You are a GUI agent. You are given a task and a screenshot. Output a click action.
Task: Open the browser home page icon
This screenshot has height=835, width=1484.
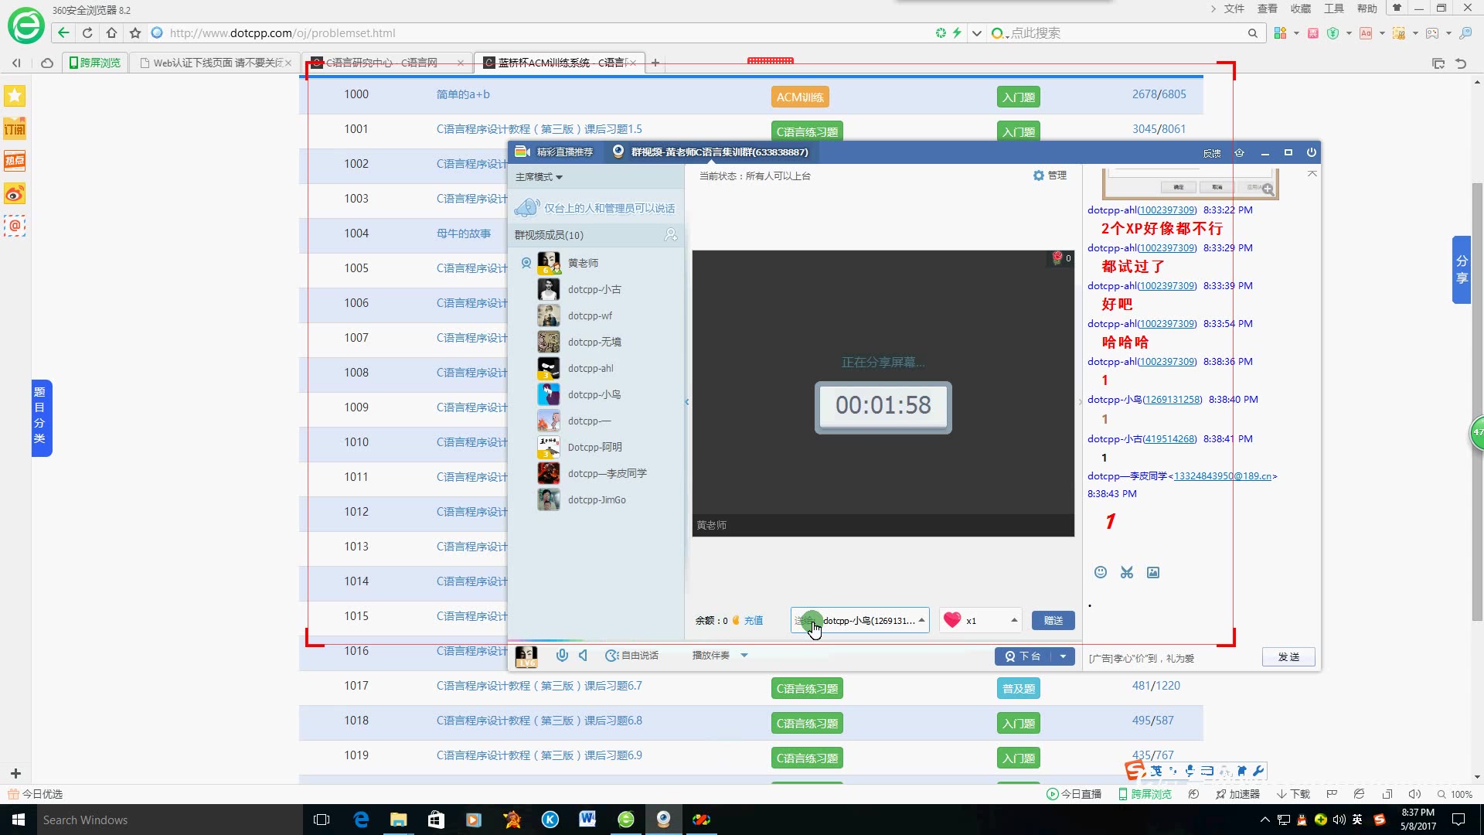111,32
